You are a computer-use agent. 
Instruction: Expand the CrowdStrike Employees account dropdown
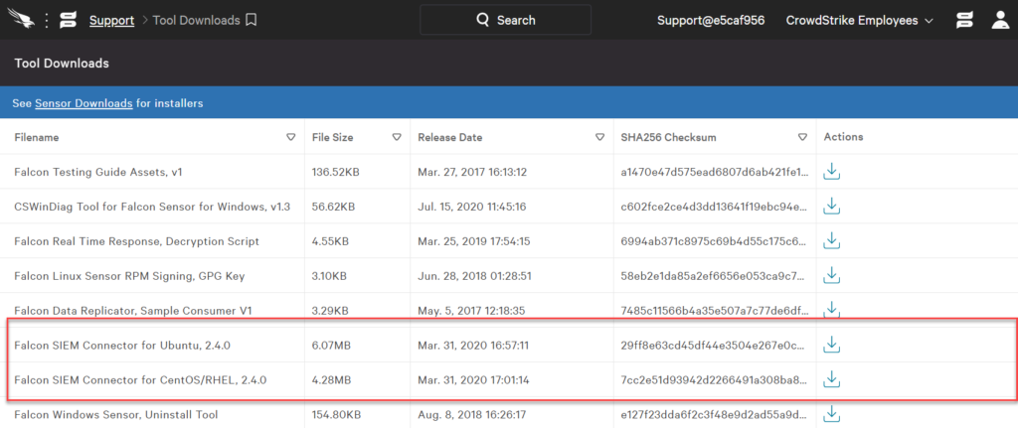[x=860, y=20]
